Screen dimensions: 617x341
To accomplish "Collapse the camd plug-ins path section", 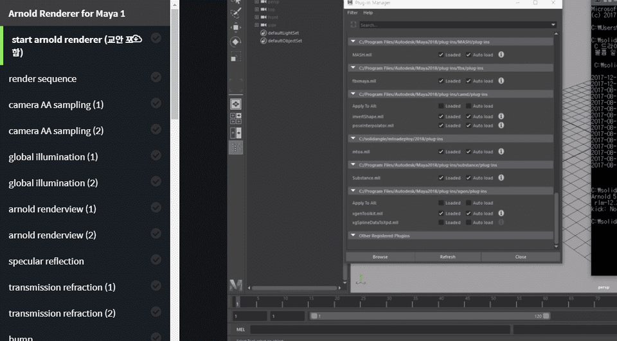I will pyautogui.click(x=353, y=94).
